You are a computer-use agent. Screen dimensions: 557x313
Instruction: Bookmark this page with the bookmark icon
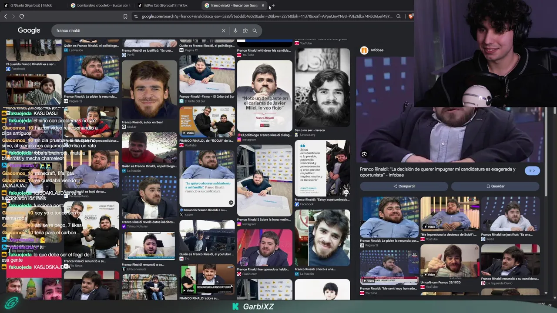125,17
